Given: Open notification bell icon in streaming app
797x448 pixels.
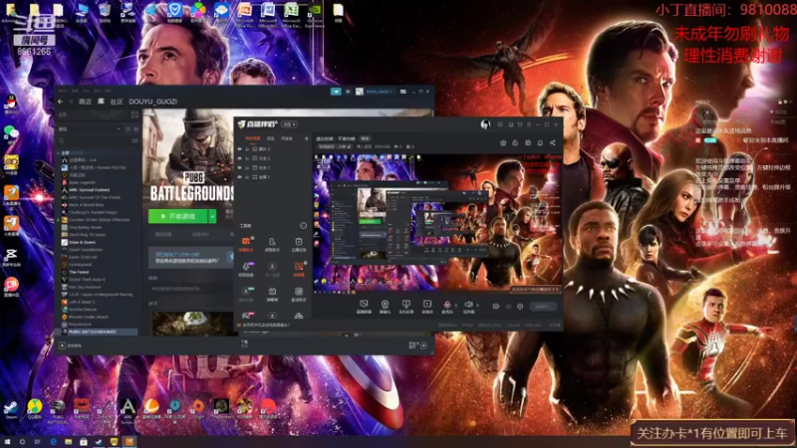Looking at the screenshot, I should (540, 142).
